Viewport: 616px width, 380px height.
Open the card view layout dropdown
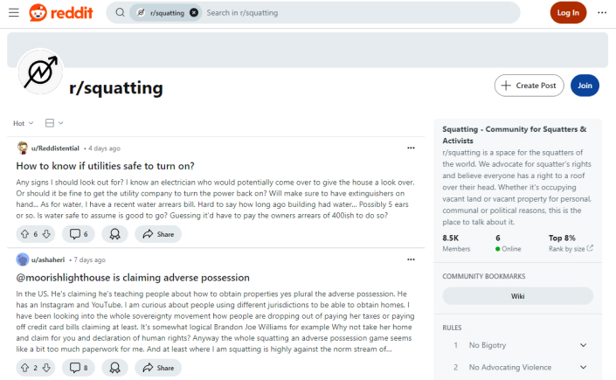[54, 123]
